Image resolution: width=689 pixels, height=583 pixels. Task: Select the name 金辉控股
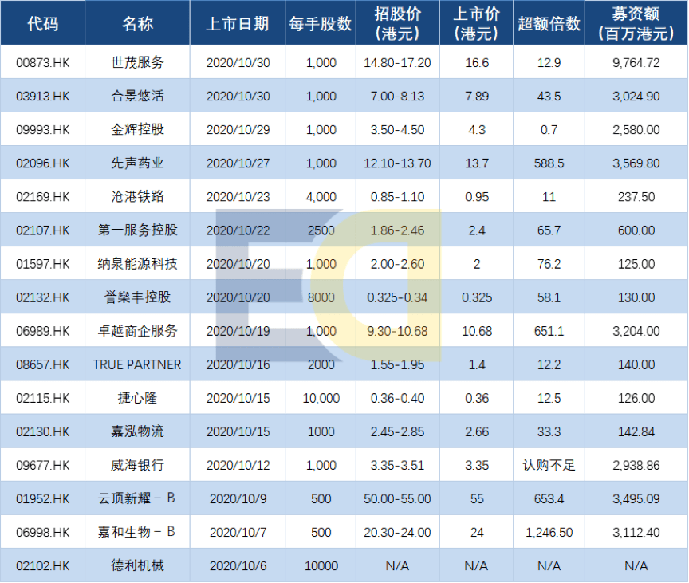[137, 130]
